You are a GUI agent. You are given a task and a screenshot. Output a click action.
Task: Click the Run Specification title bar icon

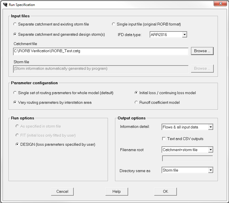point(5,5)
